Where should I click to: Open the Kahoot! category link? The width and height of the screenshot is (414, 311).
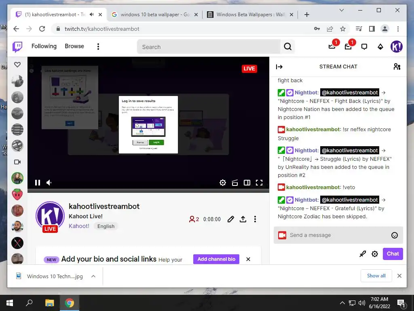coord(79,226)
